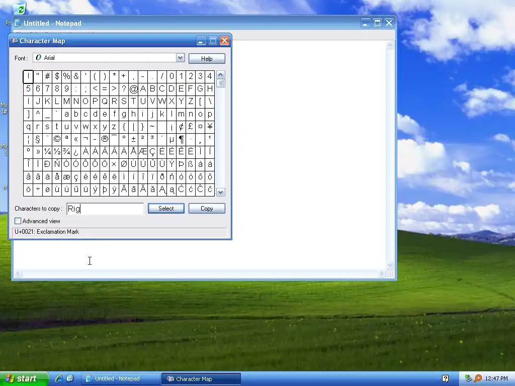Viewport: 515px width, 386px height.
Task: Switch to Untitled - Notepad taskbar button
Action: tap(120, 379)
